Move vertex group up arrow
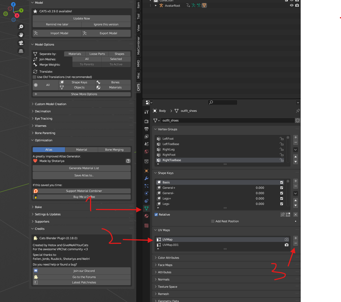This screenshot has width=341, height=302. pos(296,157)
